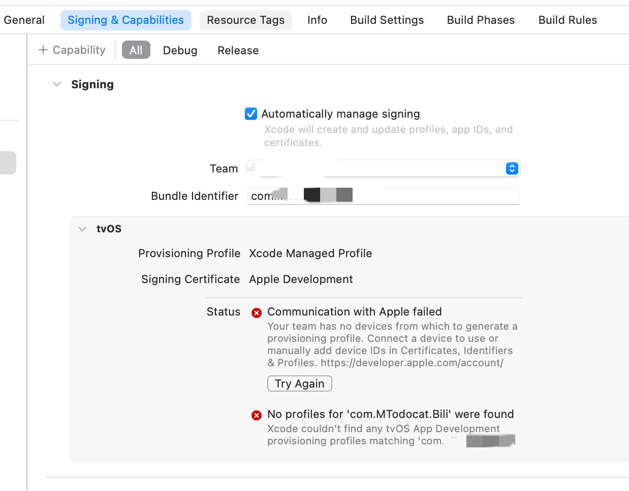Select the Signing & Capabilities tab
The height and width of the screenshot is (491, 629).
click(125, 20)
